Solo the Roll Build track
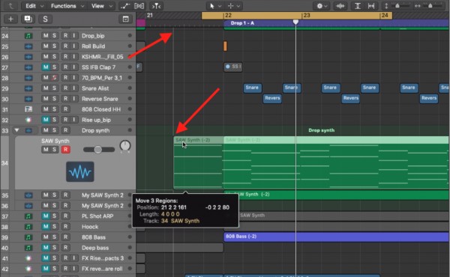 (54, 46)
